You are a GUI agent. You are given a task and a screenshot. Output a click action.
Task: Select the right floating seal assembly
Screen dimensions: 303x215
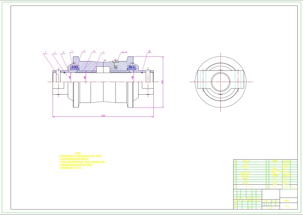tap(132, 67)
